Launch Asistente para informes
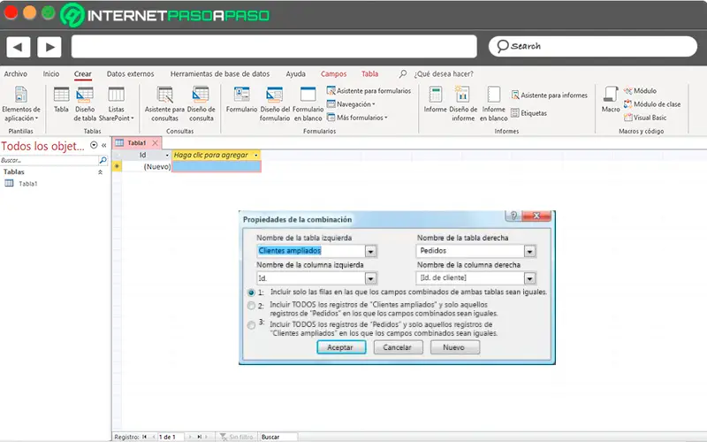Viewport: 707px width, 442px height. 550,95
